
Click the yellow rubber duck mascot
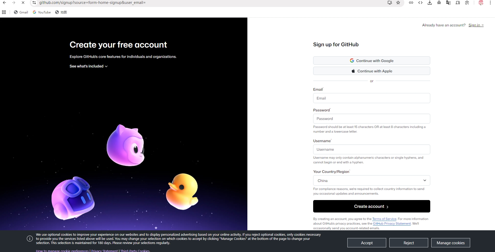182,192
